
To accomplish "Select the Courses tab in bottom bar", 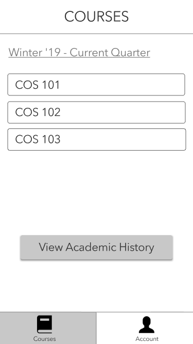I will coord(48,328).
